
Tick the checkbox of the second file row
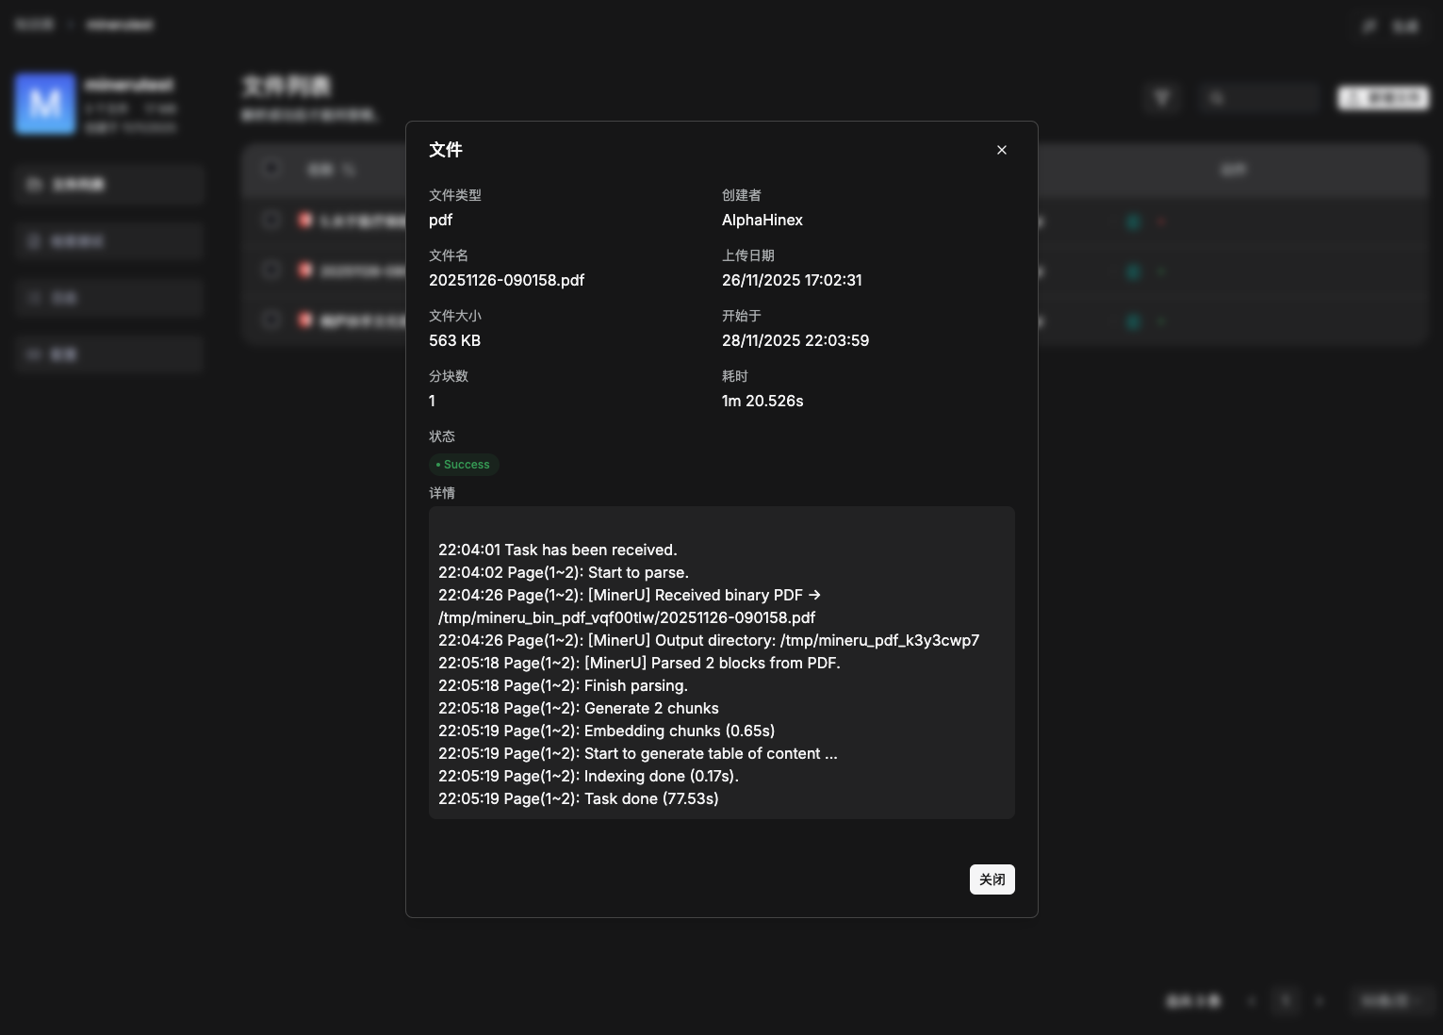pos(271,271)
